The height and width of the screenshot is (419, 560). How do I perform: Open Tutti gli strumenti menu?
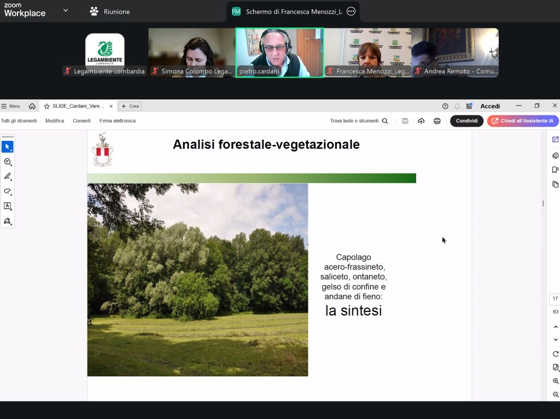(19, 121)
